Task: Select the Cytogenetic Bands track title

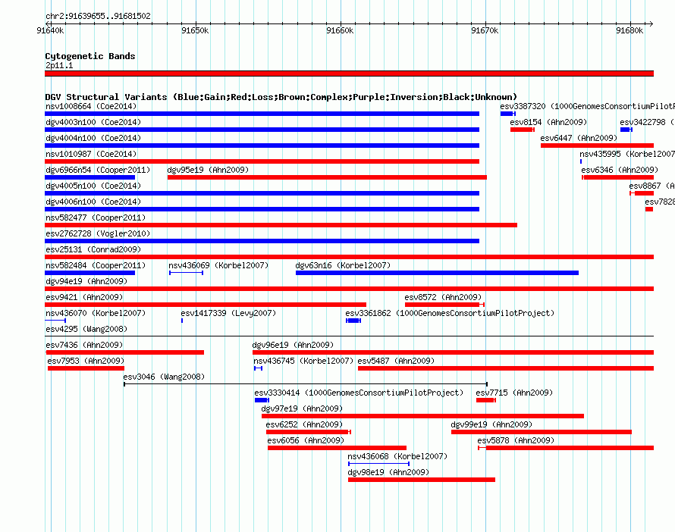Action: (x=90, y=56)
